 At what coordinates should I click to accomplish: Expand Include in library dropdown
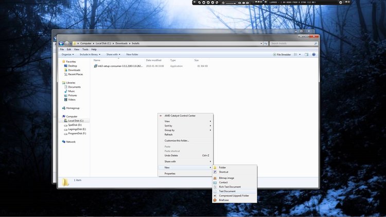pos(90,55)
